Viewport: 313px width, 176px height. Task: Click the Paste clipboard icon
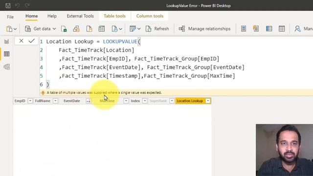click(9, 29)
